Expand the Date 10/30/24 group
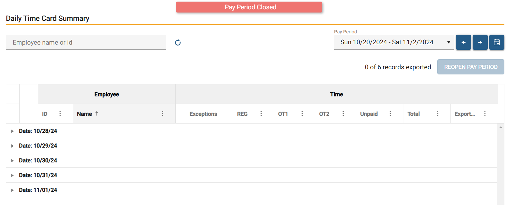514x205 pixels. point(12,161)
